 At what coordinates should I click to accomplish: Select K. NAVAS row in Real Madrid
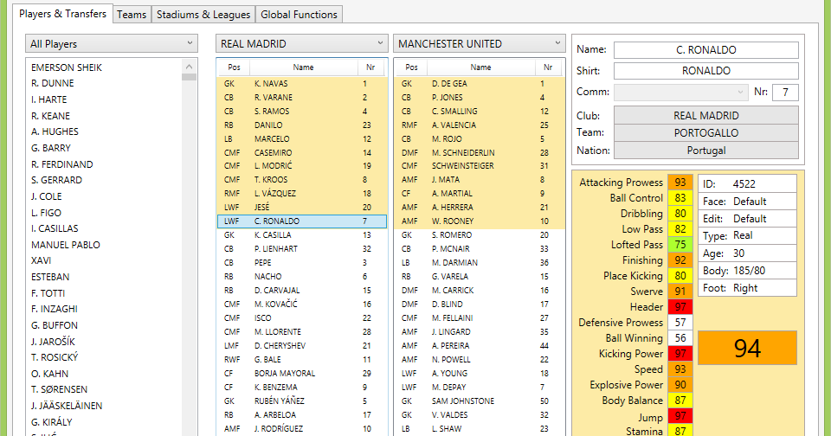302,83
